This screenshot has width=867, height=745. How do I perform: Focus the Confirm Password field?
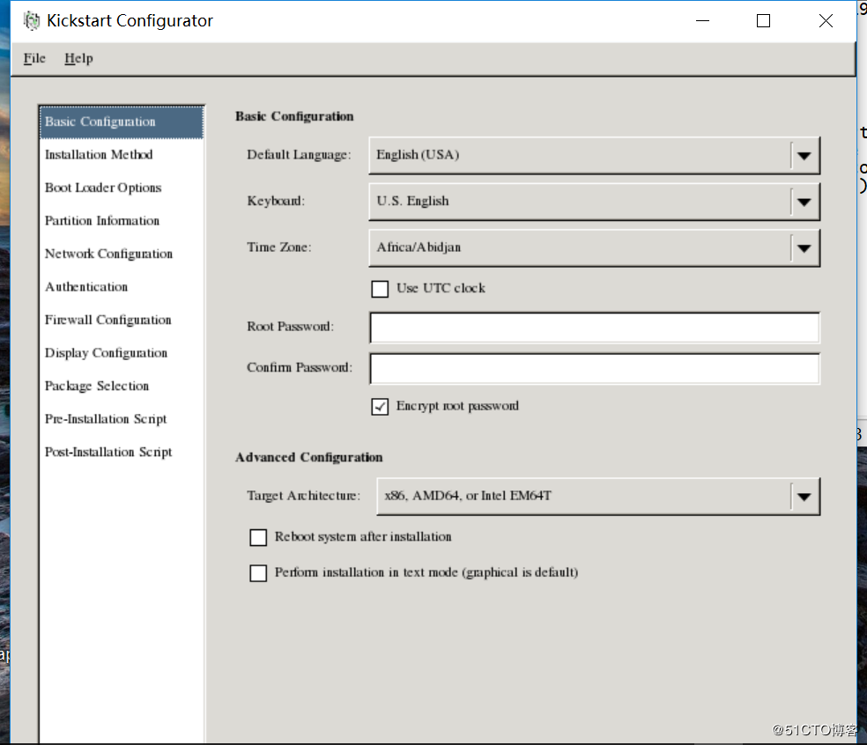(594, 368)
